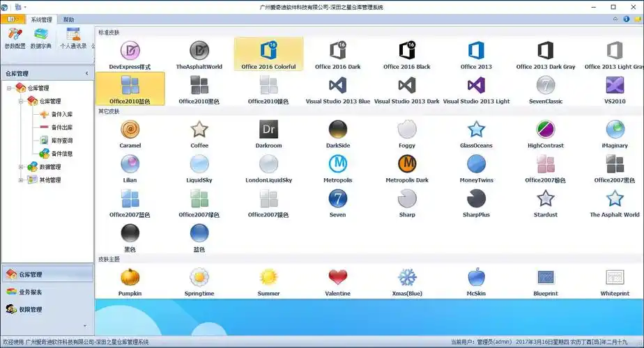Open 备件信息 in the tree

click(58, 154)
